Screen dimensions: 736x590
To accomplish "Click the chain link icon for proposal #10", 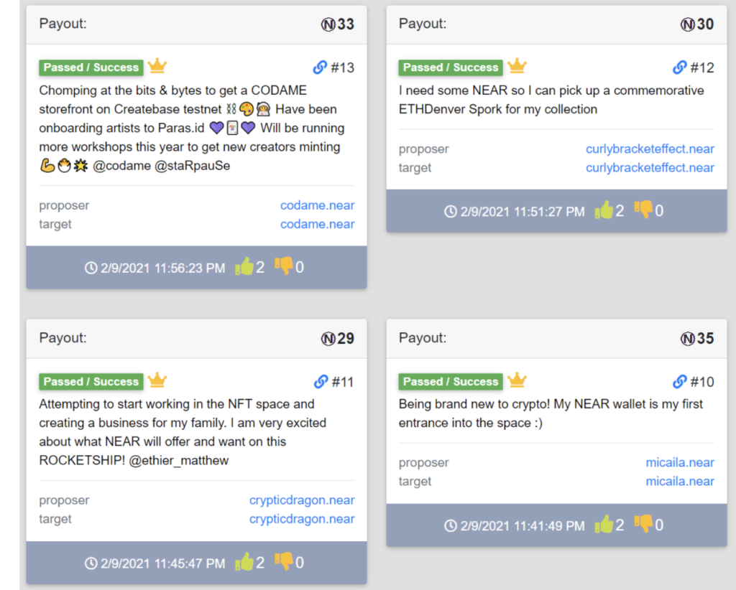I will coord(679,381).
